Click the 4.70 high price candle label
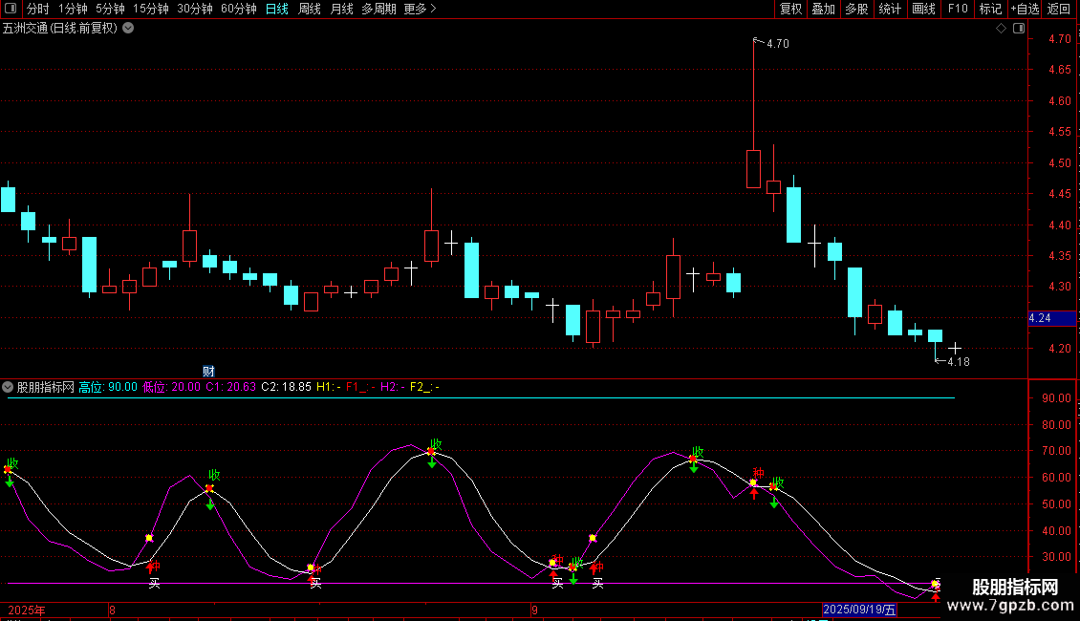The image size is (1080, 621). pos(777,44)
